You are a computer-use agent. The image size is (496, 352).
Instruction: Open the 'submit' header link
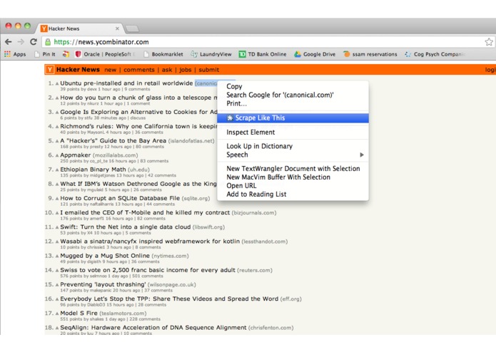[209, 70]
